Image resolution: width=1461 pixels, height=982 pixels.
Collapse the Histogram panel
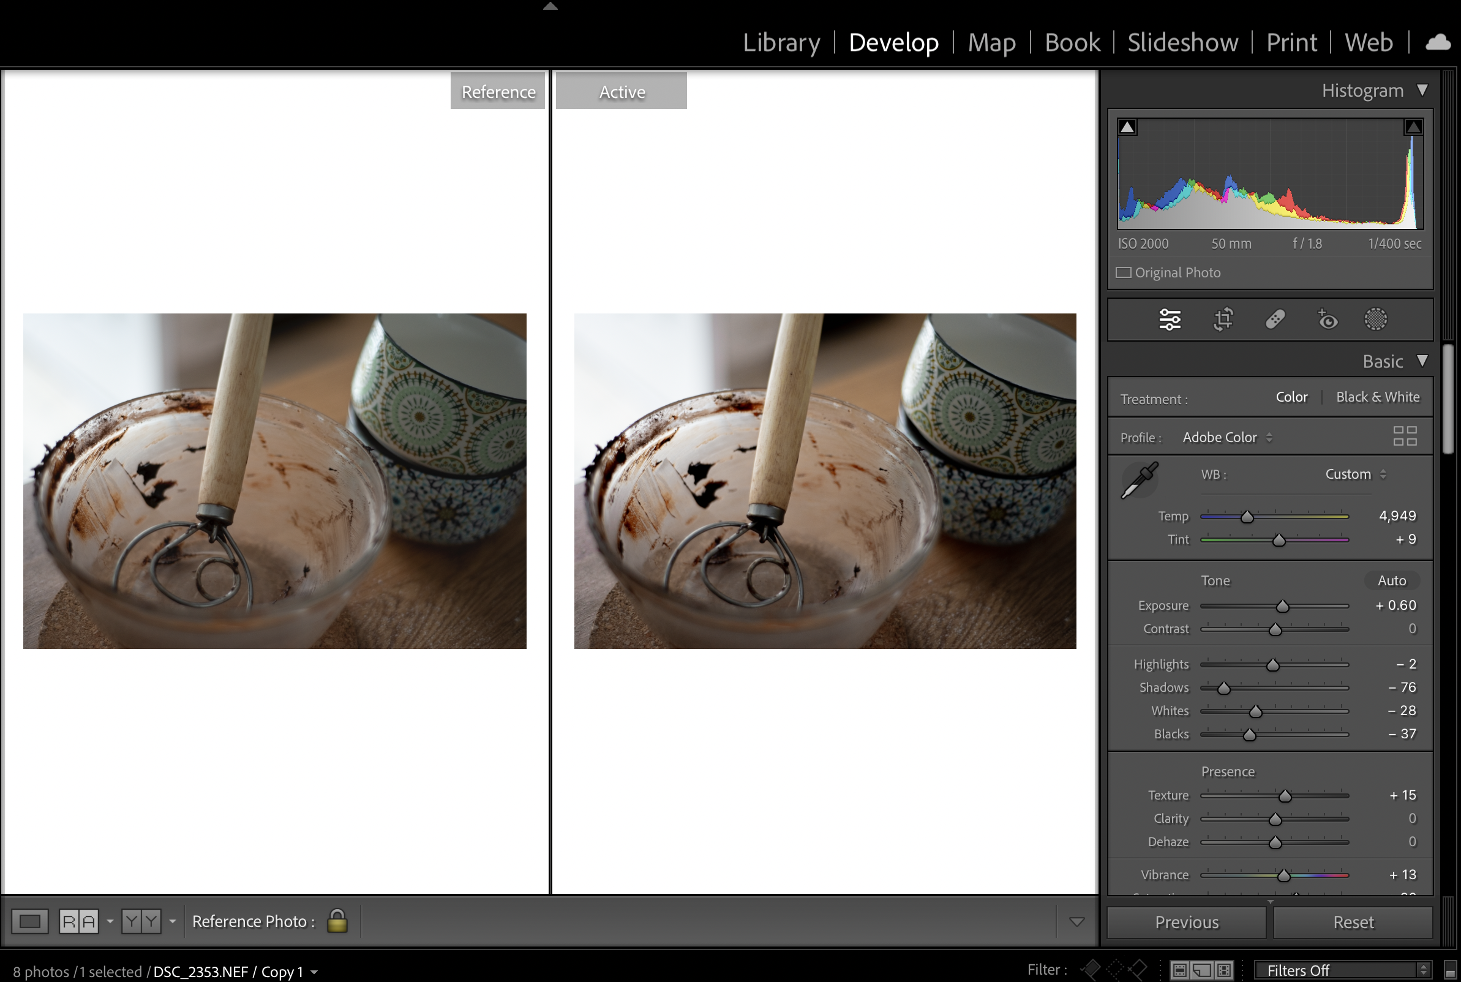point(1422,90)
